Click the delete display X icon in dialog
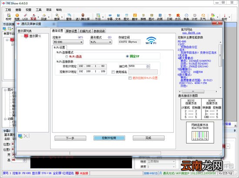This screenshot has height=178, width=239. point(26,136)
